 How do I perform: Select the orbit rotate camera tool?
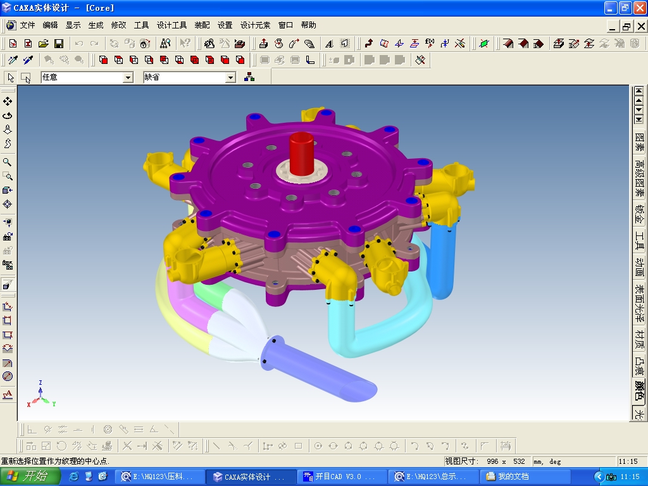click(8, 115)
